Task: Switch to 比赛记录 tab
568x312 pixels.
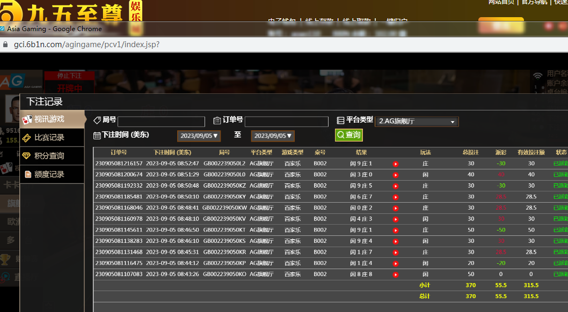Action: (x=49, y=138)
